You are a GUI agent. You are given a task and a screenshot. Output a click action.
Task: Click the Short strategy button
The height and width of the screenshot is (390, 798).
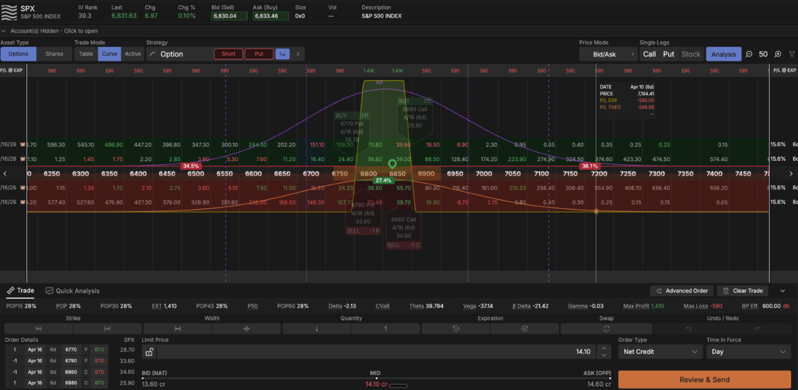click(x=228, y=54)
